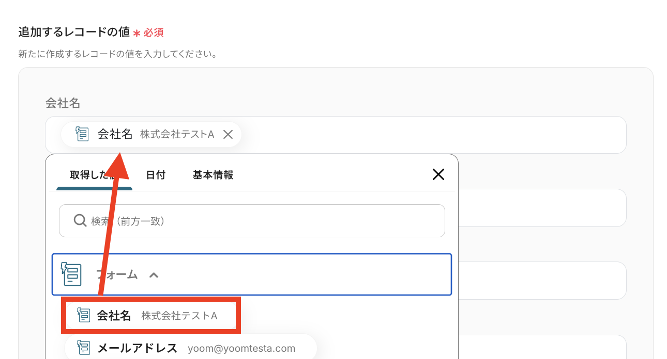Click the form icon on the selected 会社名 chip
Viewport: 667px width, 359px height.
click(82, 134)
